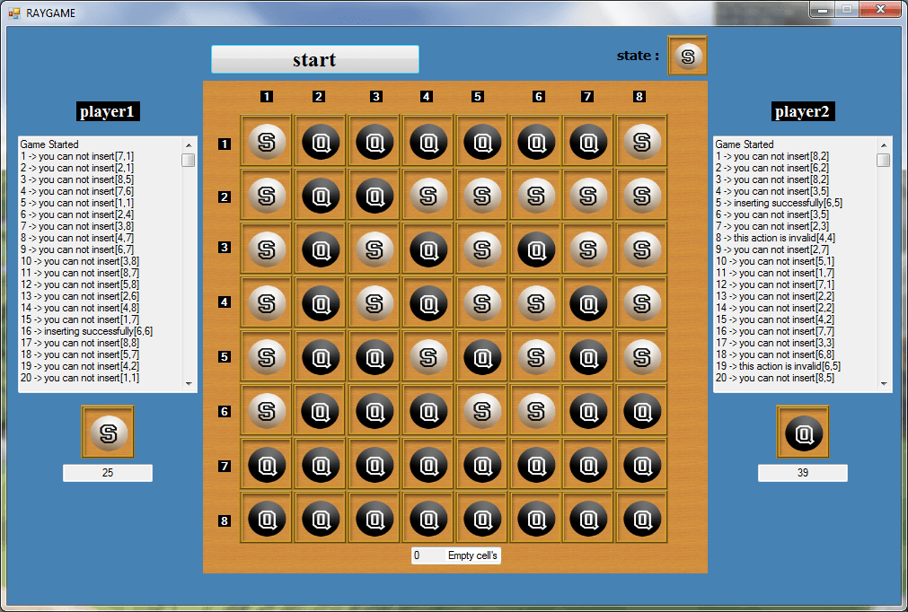Image resolution: width=908 pixels, height=612 pixels.
Task: Click the state indicator S piece
Action: click(687, 56)
